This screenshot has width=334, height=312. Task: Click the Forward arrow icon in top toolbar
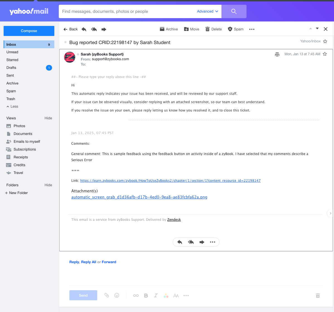click(104, 29)
